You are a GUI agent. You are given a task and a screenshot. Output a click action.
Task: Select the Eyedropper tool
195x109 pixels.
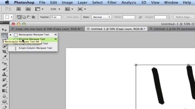point(4,57)
